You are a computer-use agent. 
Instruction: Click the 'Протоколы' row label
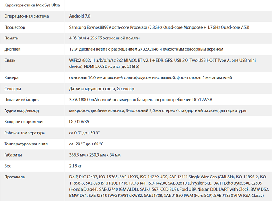pos(15,176)
